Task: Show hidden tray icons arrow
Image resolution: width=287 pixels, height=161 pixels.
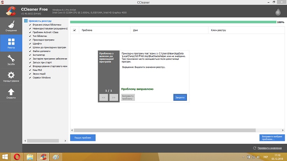Action: pyautogui.click(x=243, y=157)
